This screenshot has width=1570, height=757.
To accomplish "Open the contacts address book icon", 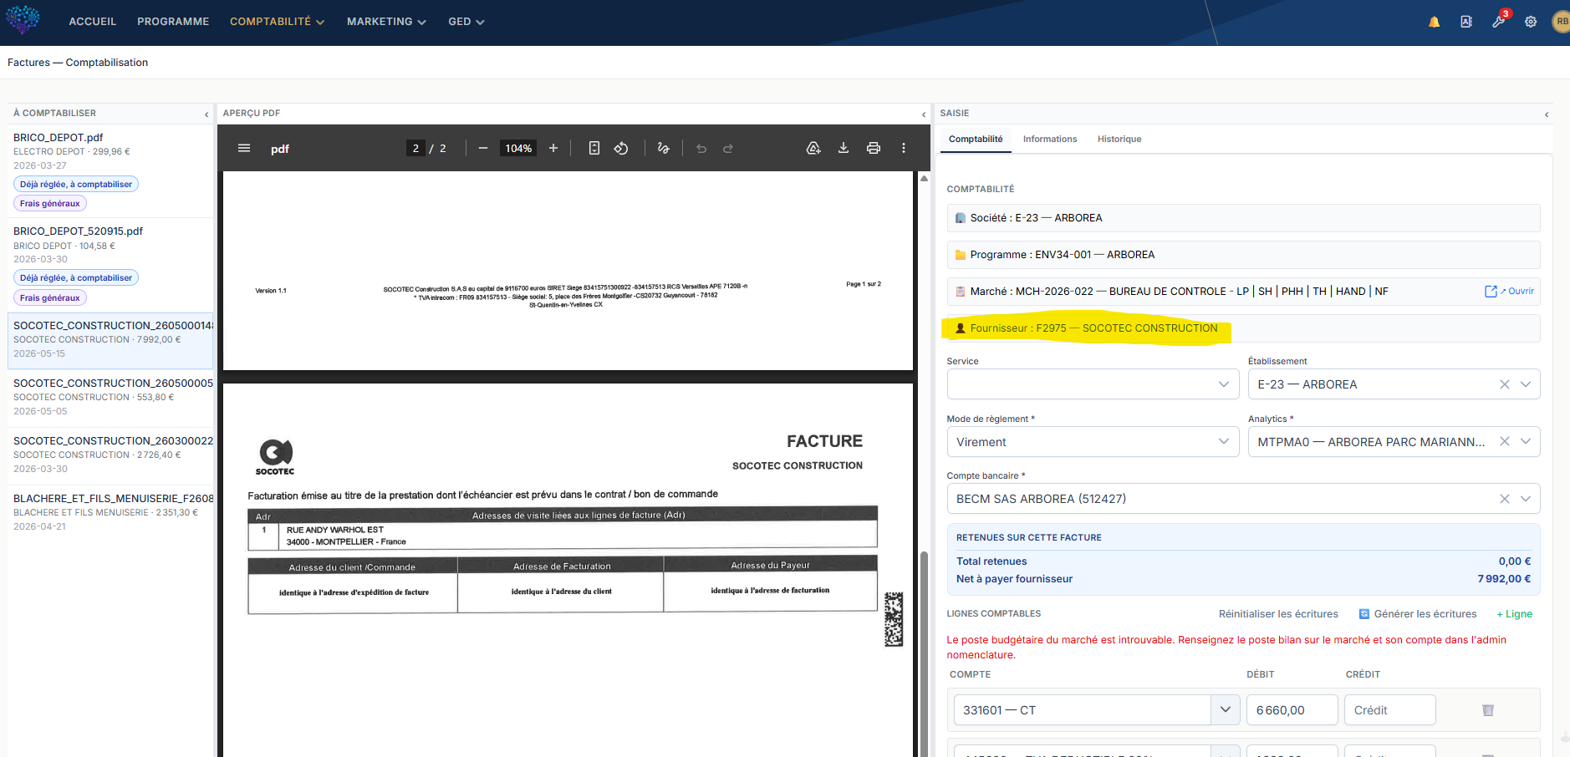I will coord(1466,22).
